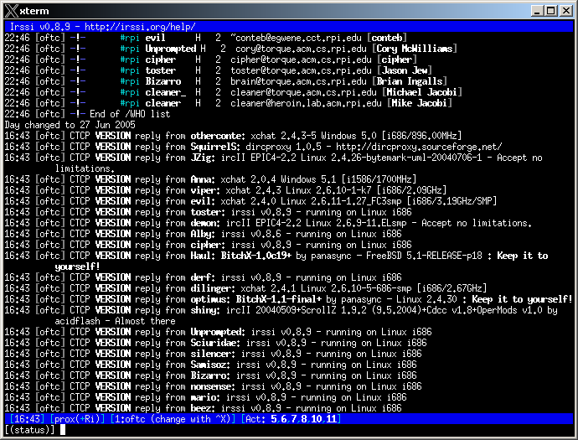This screenshot has width=578, height=440.
Task: Click nick 'nonsense:' in VERSION reply
Action: [213, 386]
